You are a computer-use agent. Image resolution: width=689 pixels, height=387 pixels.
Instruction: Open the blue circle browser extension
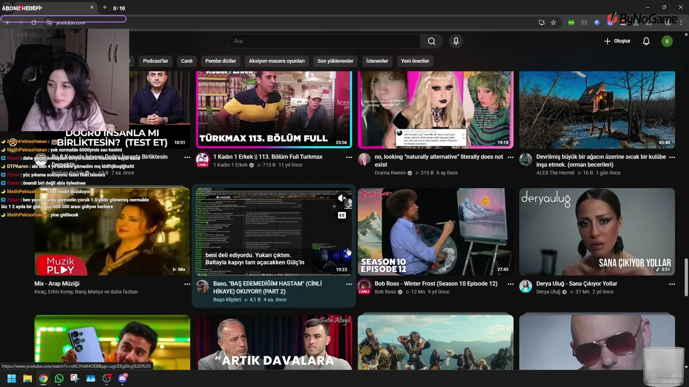(597, 23)
